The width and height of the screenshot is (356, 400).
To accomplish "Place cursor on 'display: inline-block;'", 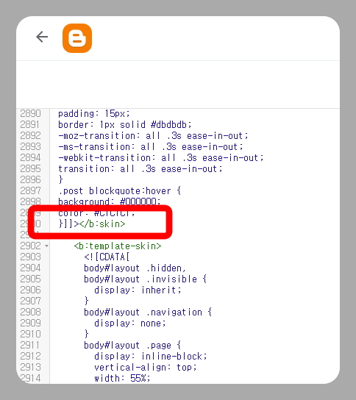I will tap(150, 356).
